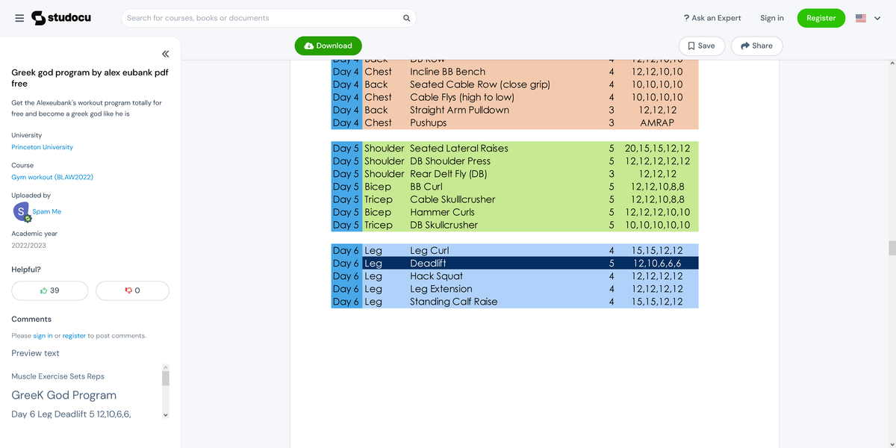Screen dimensions: 896x448
Task: Click the page vertical scrollbar thumb
Action: pyautogui.click(x=892, y=249)
